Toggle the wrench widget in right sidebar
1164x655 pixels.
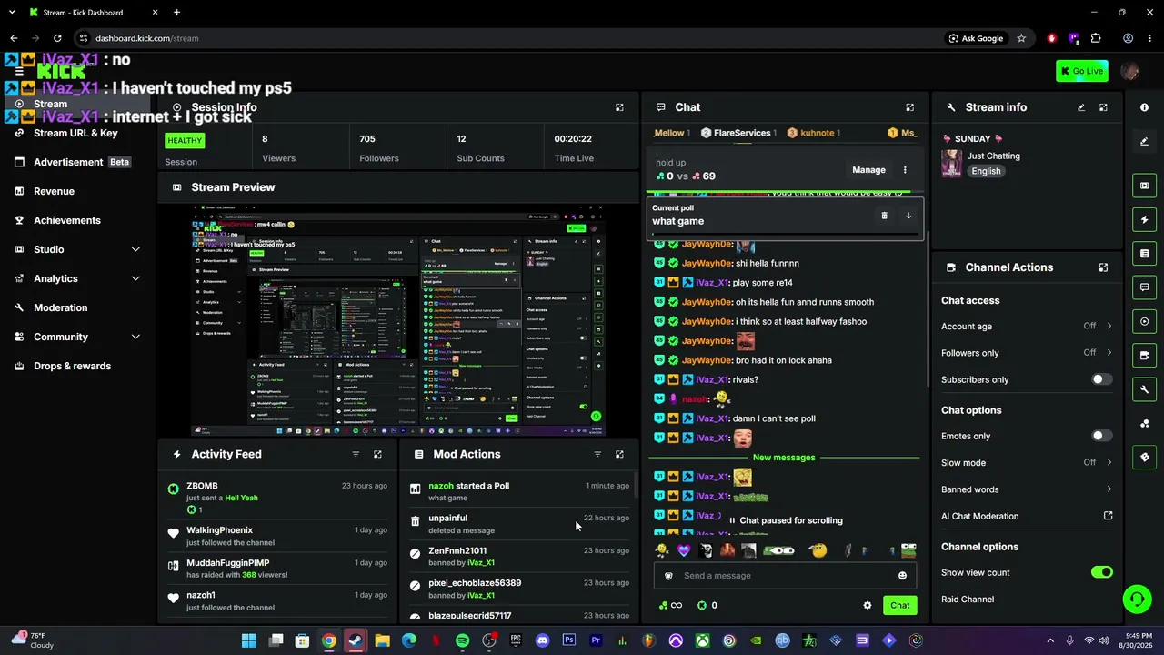click(1145, 389)
